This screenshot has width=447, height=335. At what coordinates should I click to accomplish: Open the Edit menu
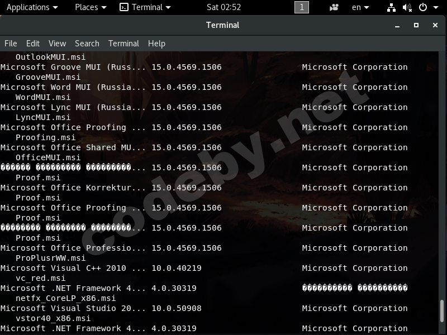pos(33,44)
